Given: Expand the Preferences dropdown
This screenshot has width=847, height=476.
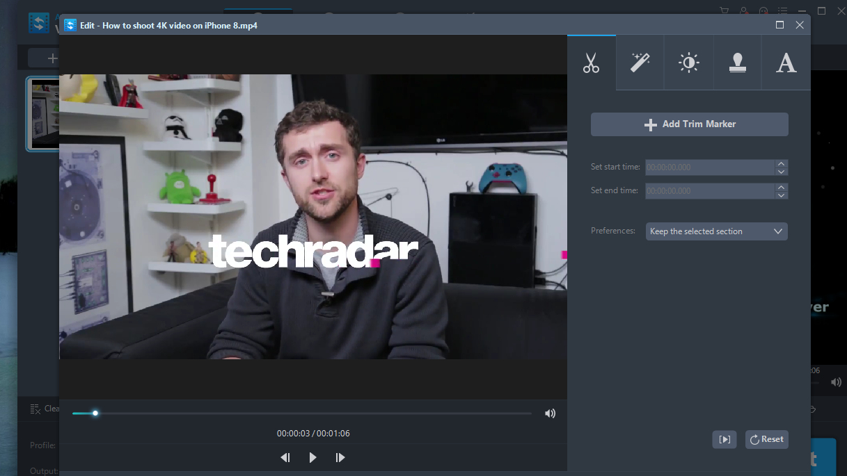Looking at the screenshot, I should tap(717, 231).
